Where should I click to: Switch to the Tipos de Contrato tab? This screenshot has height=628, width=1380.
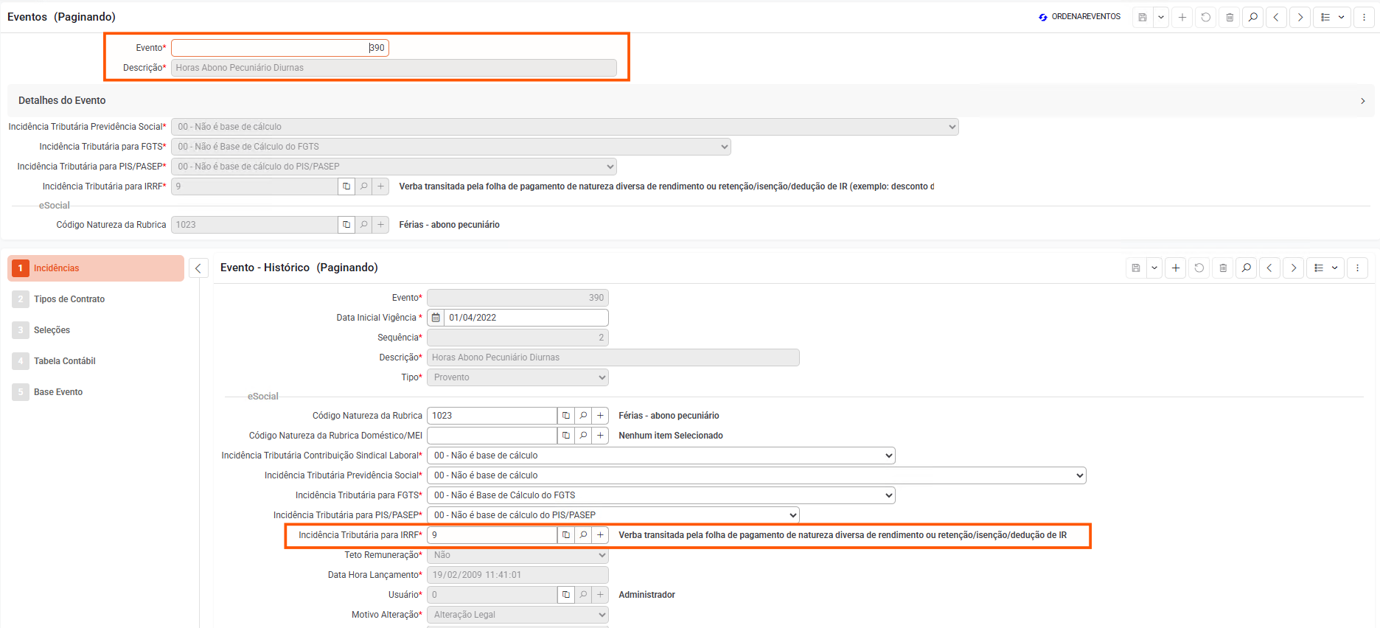pos(69,299)
